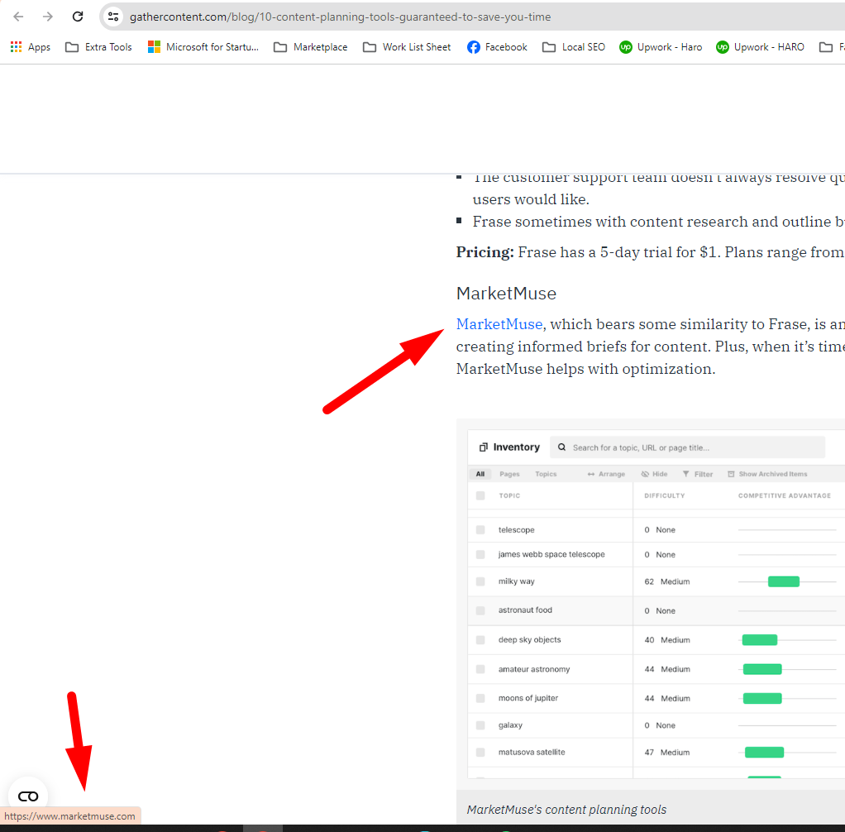Tick the header checkbox next to TOPIC

coord(480,495)
